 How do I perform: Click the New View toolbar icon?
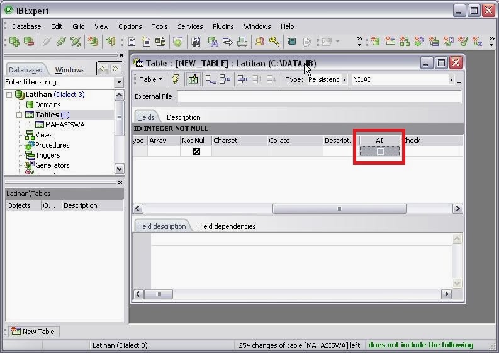coord(405,41)
